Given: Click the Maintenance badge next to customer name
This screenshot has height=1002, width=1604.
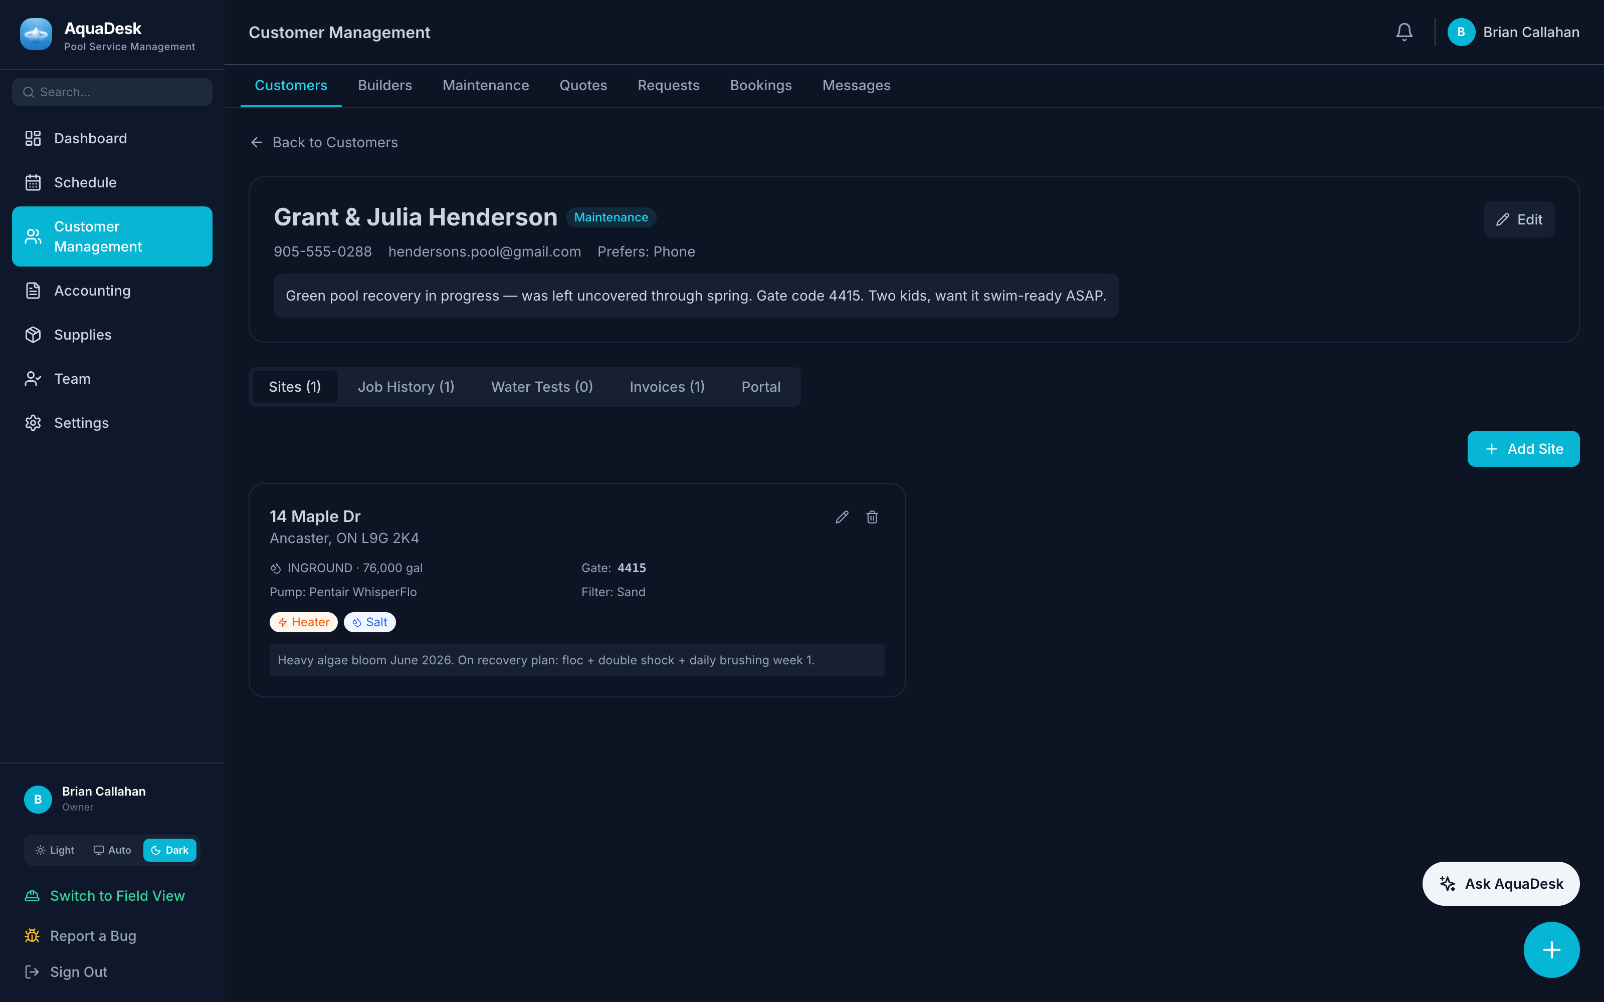Looking at the screenshot, I should (x=611, y=217).
